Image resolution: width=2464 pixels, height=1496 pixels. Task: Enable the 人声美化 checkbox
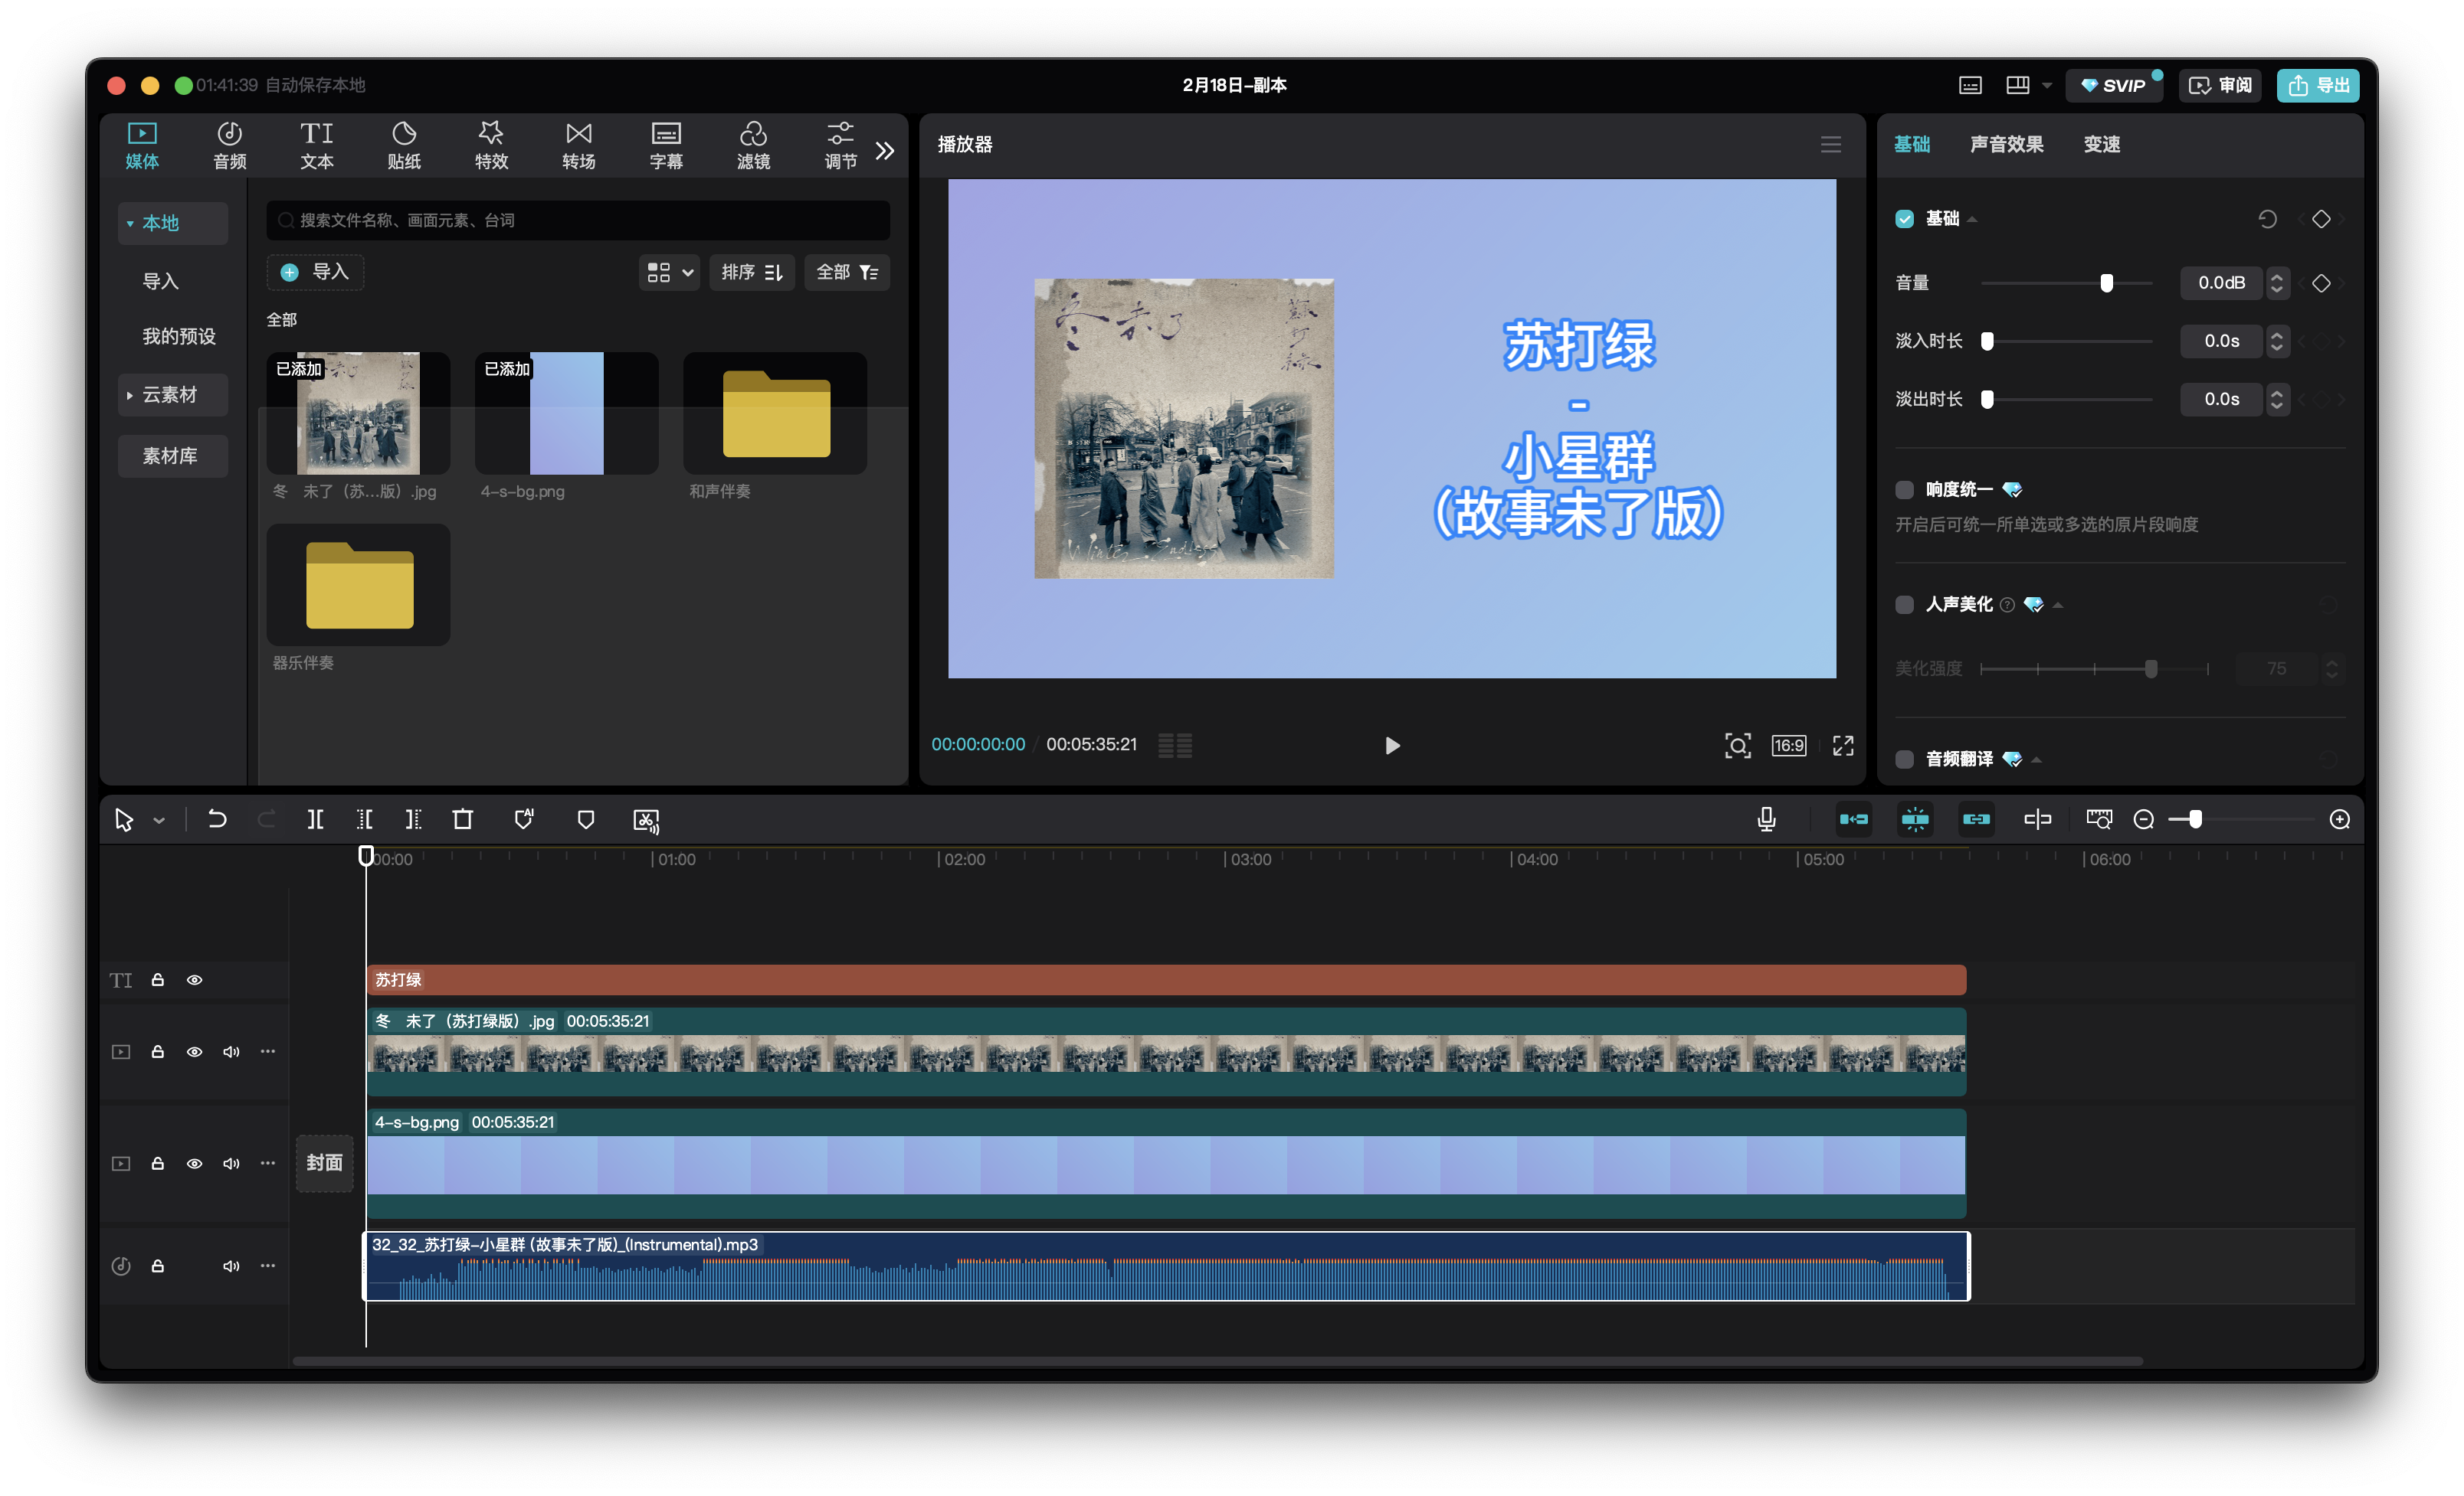click(1904, 605)
